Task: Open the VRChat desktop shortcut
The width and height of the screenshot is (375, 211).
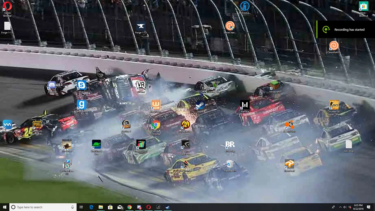Action: (141, 87)
